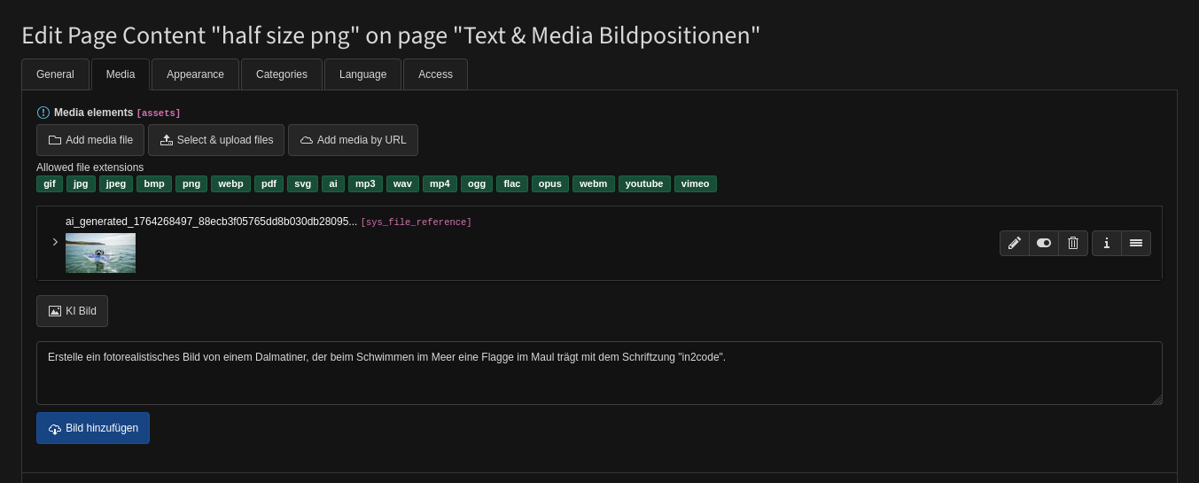Toggle visibility of the ai_generated file reference
The width and height of the screenshot is (1199, 483).
tap(1044, 243)
